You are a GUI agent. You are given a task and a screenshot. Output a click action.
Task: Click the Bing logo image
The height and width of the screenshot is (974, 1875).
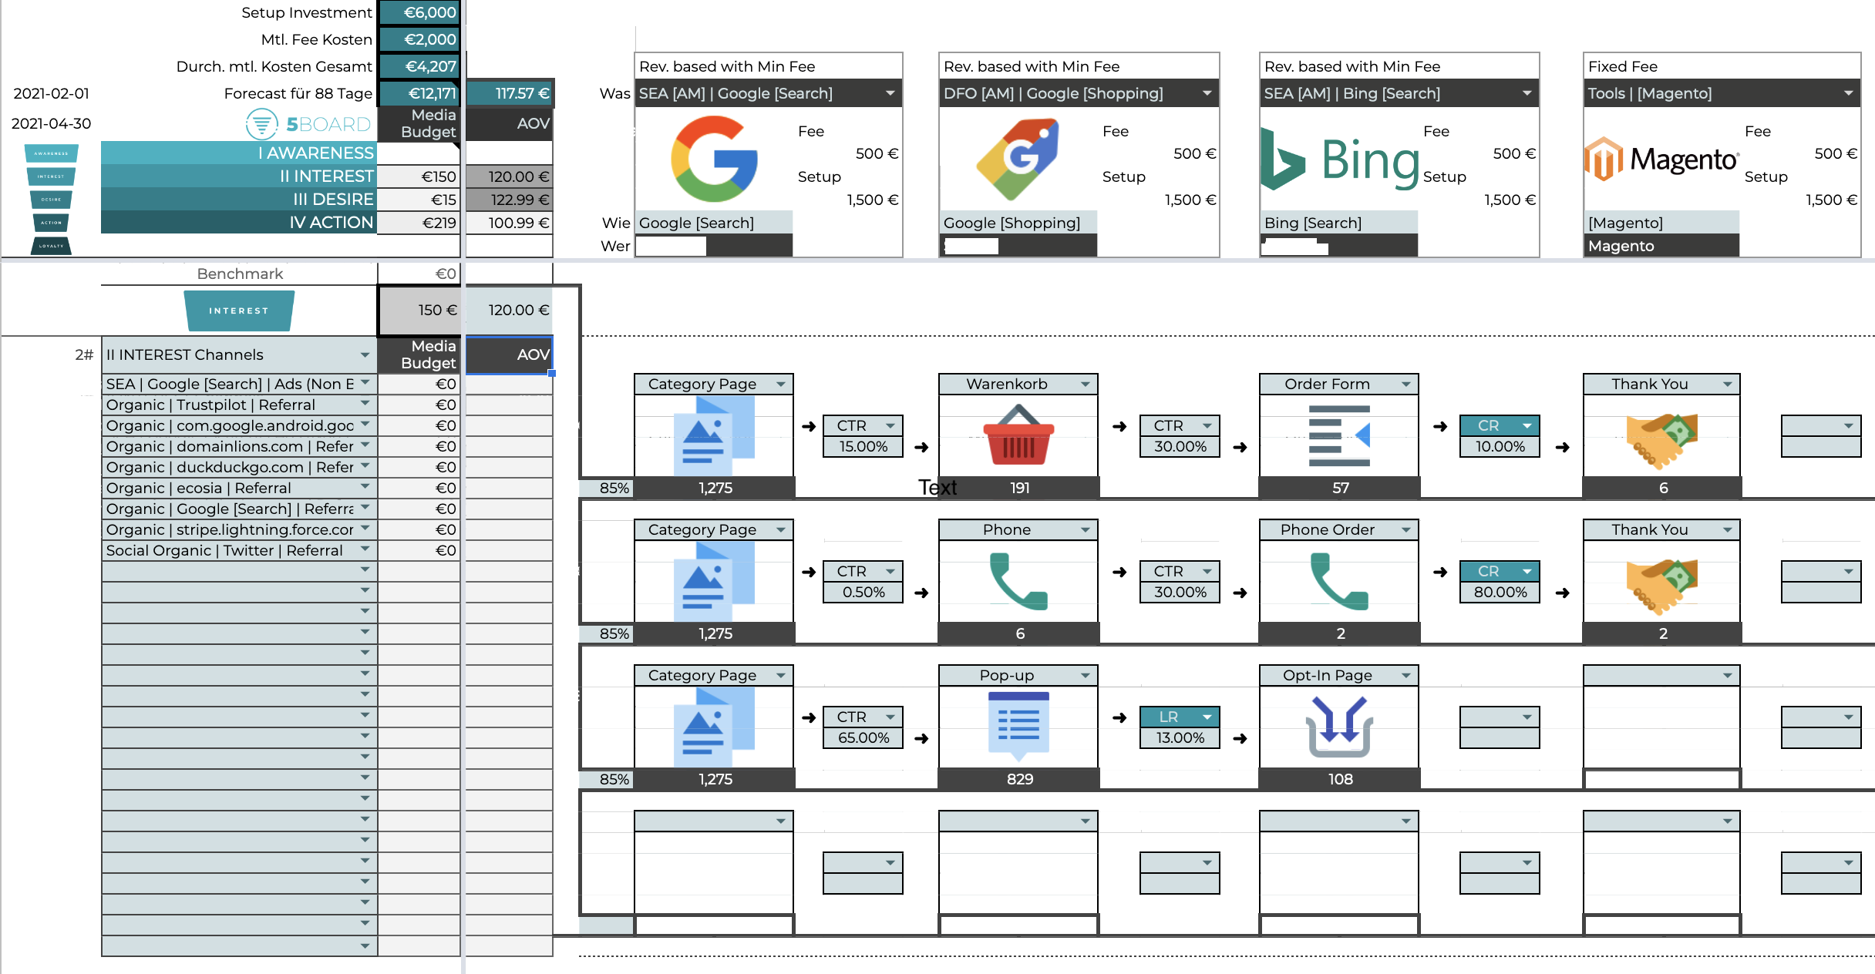pyautogui.click(x=1340, y=160)
